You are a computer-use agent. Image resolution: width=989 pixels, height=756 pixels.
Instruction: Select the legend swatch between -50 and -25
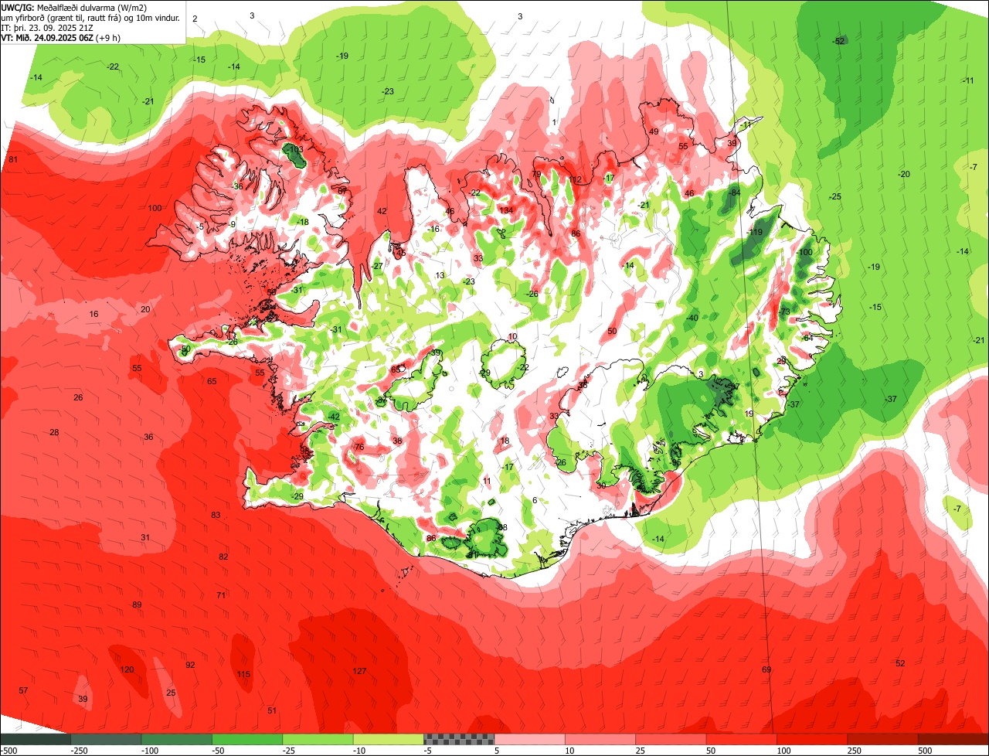pos(247,739)
